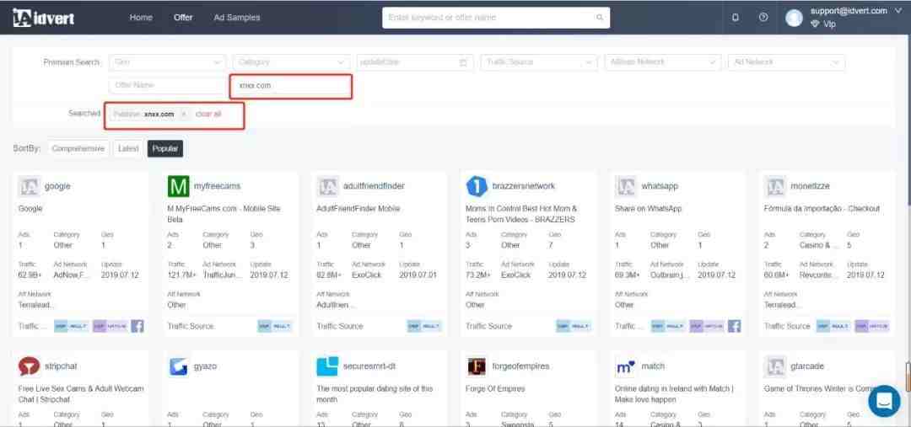
Task: Click the user avatar icon
Action: coord(794,18)
